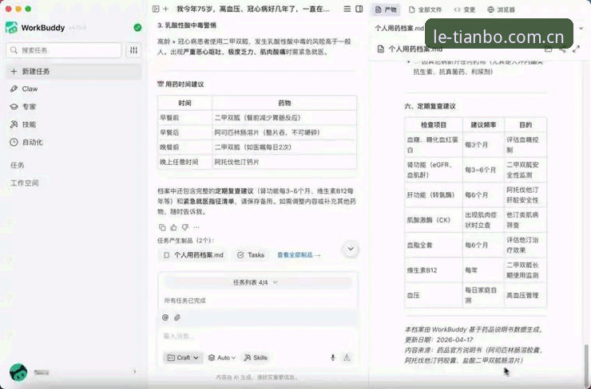Click the plus icon for new chat
This screenshot has height=389, width=591.
[x=165, y=9]
